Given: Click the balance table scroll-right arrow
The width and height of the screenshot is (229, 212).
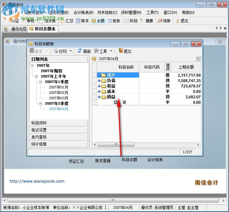Looking at the screenshot, I should pos(198,145).
